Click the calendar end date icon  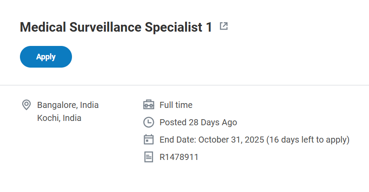pos(149,140)
